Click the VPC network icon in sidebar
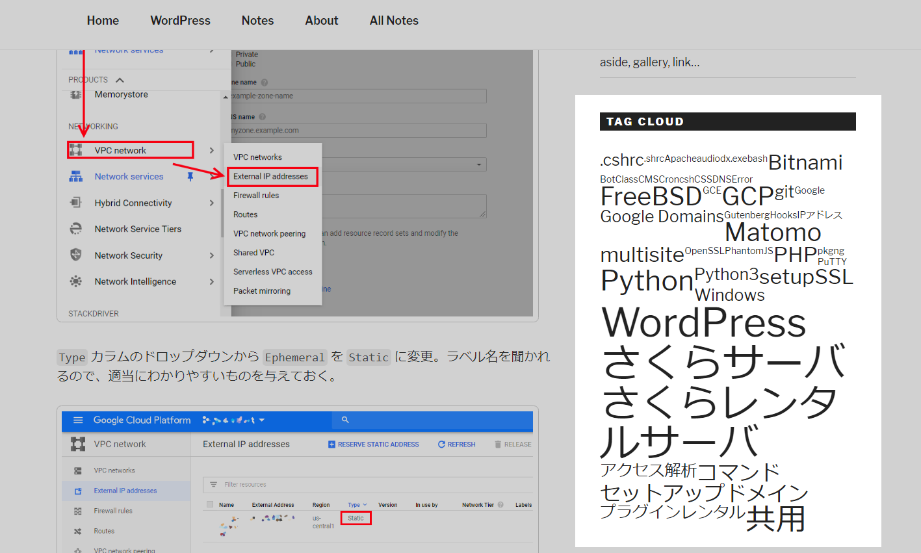 [x=76, y=150]
